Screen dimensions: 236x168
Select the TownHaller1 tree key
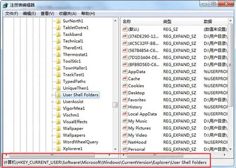point(75,68)
